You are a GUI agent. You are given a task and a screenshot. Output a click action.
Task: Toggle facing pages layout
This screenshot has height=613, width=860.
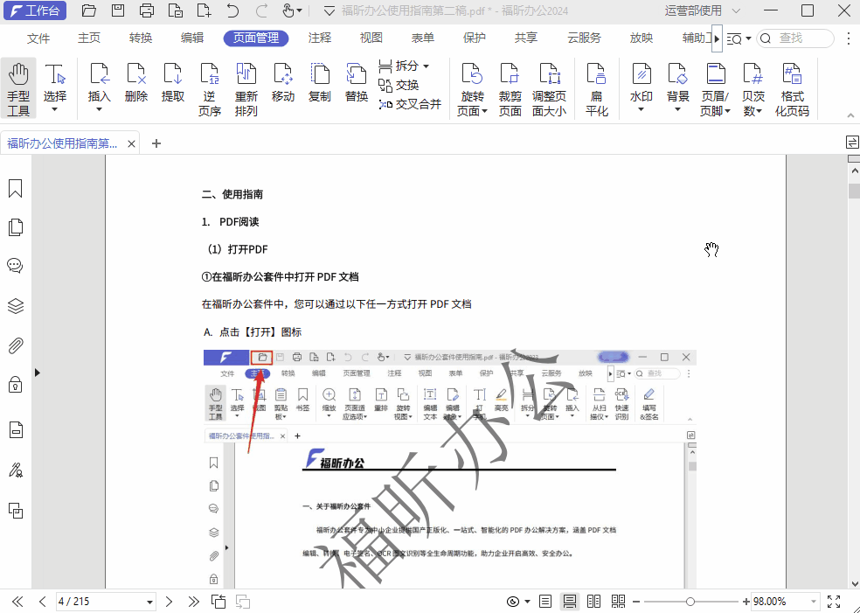[x=593, y=601]
